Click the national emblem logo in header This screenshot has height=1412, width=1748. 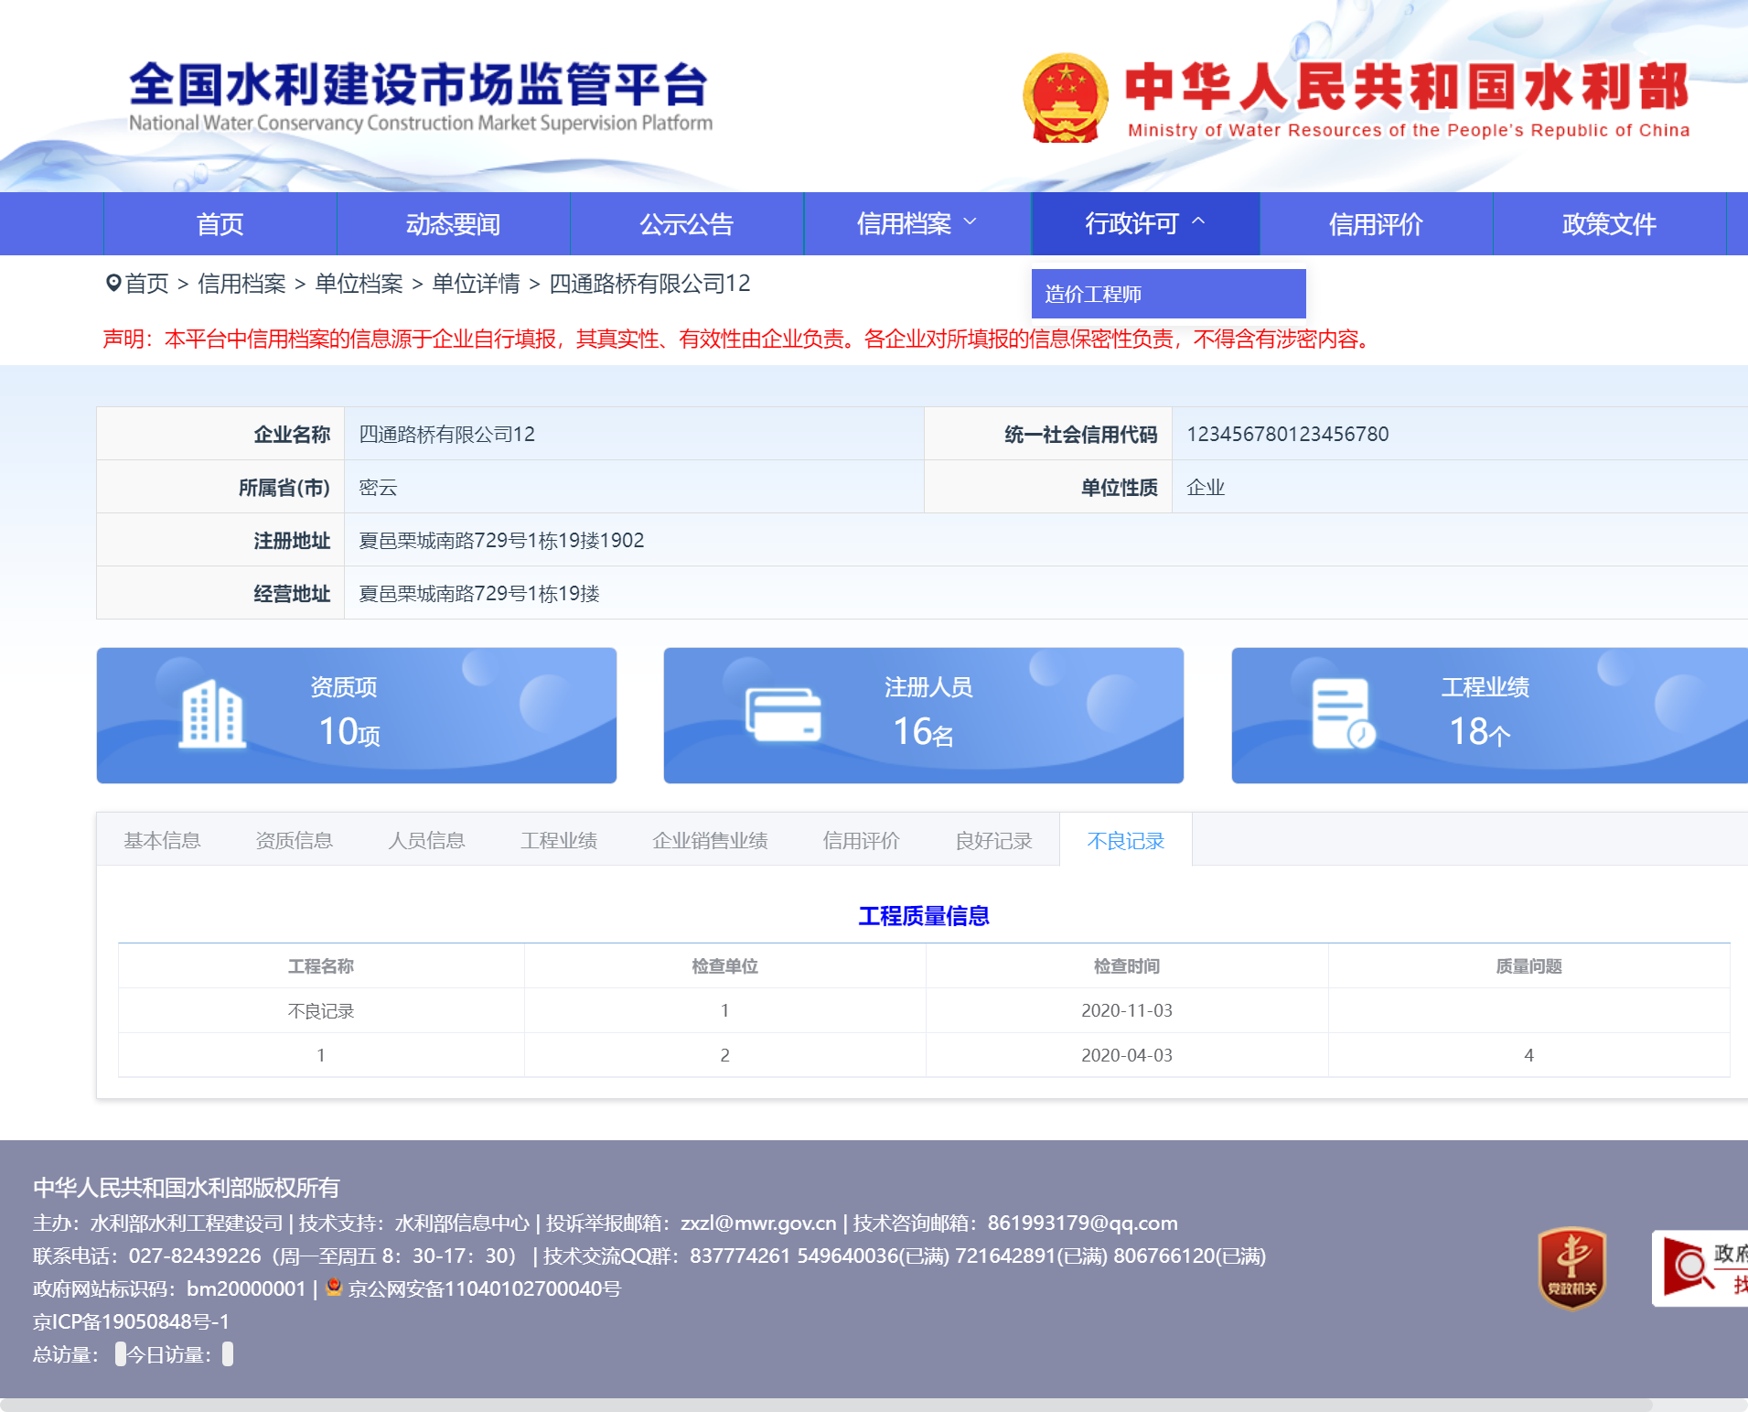coord(1065,98)
